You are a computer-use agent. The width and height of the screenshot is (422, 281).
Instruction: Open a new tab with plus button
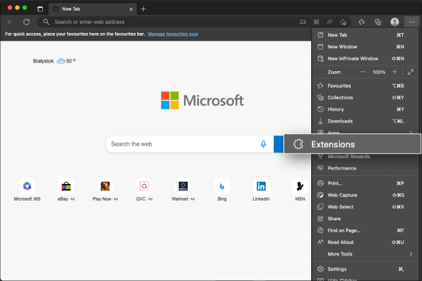point(144,9)
